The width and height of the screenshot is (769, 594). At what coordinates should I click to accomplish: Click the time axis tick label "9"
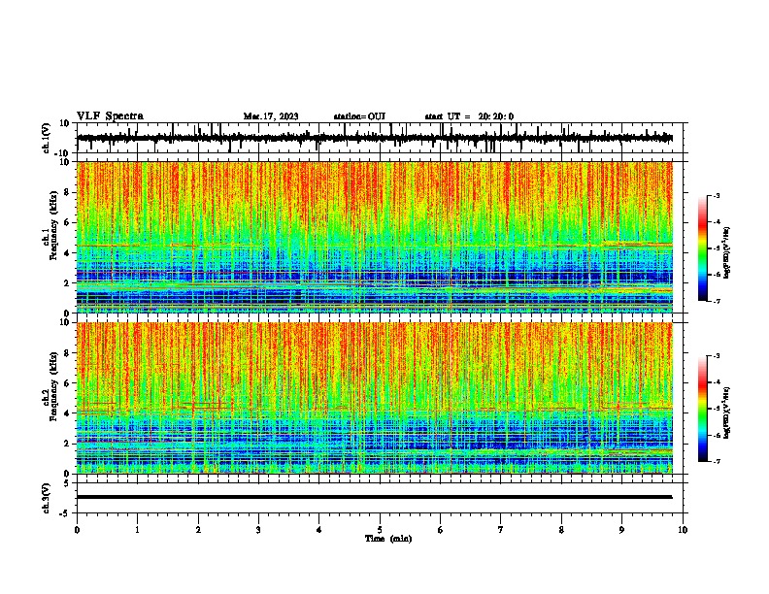click(x=621, y=530)
